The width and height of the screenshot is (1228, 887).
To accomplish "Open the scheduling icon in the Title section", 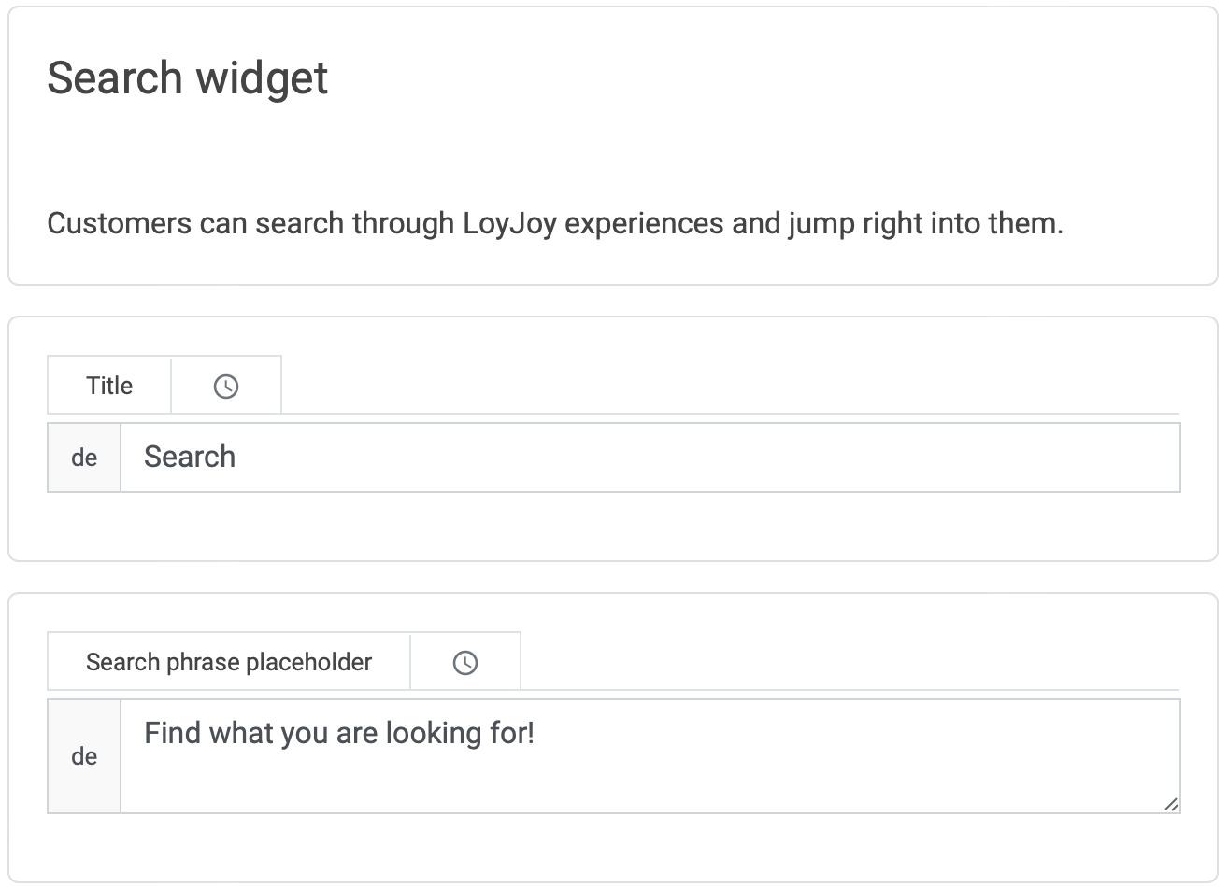I will (x=224, y=384).
